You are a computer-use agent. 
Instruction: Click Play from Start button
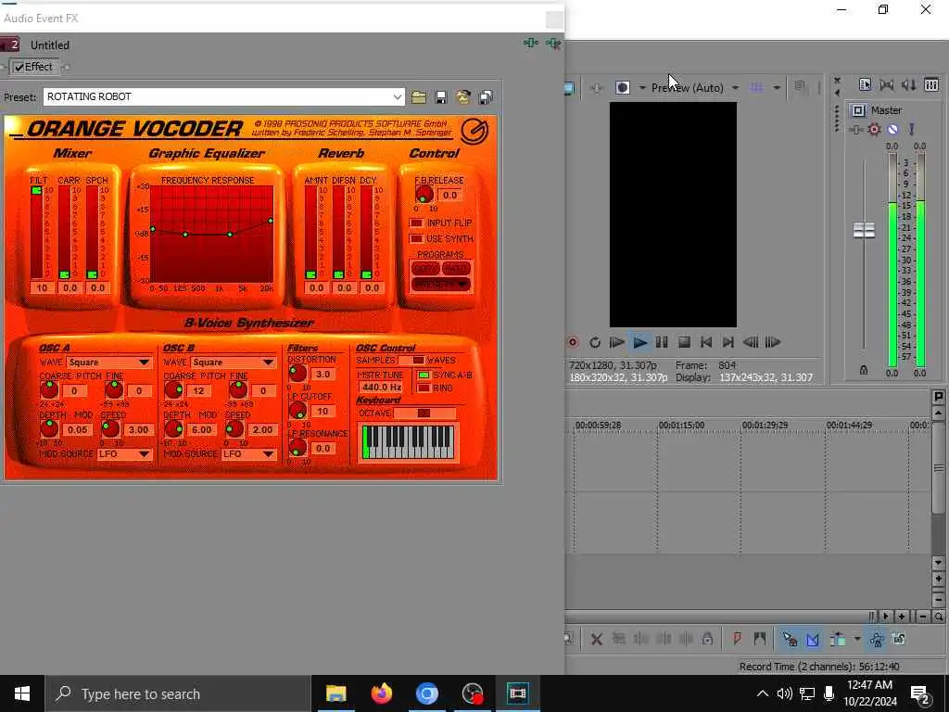(x=616, y=342)
